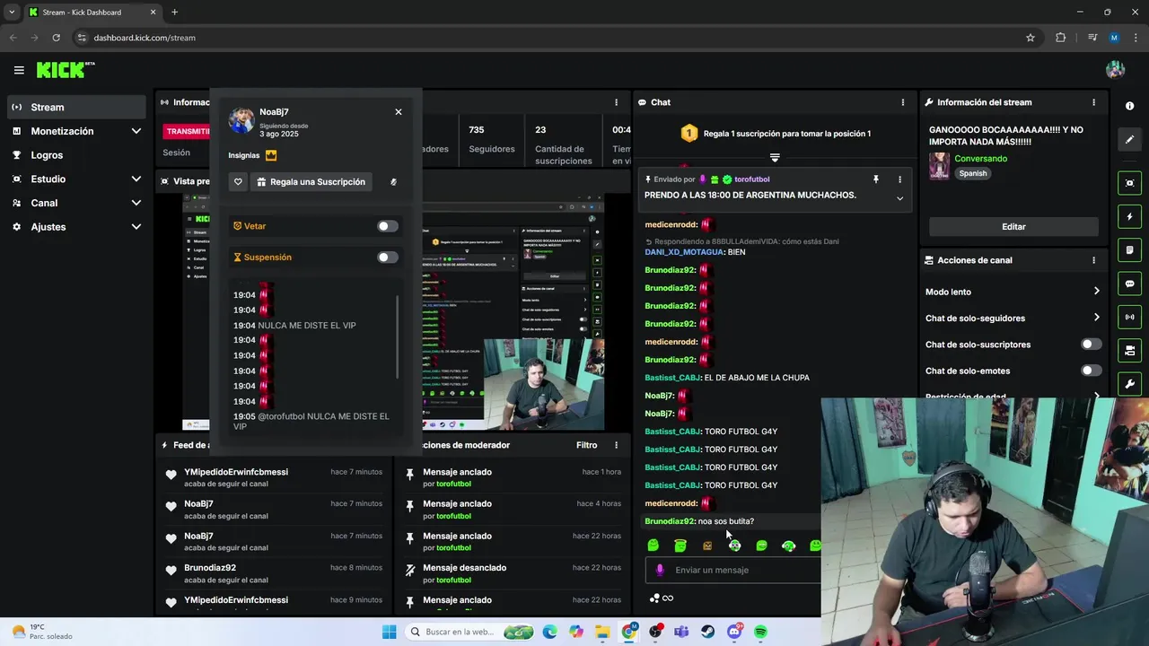
Task: Toggle the wrench icon in the right rail
Action: (1129, 384)
